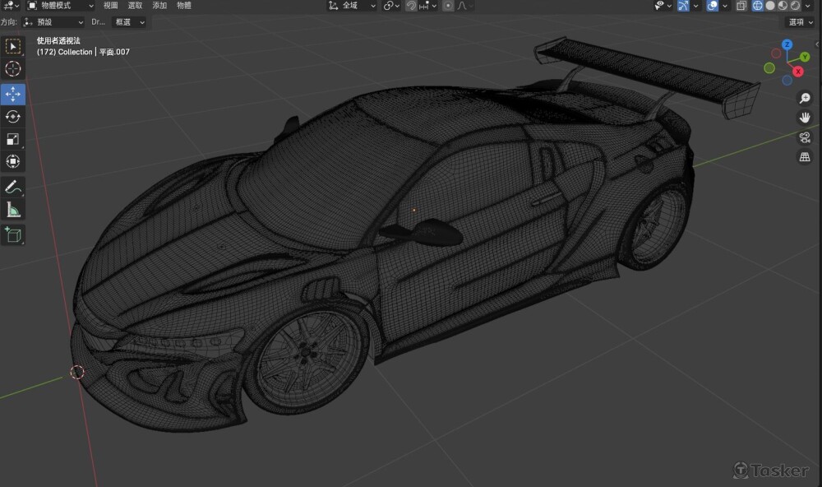This screenshot has width=822, height=487.
Task: Open the 物體模式 mode dropdown
Action: [62, 6]
